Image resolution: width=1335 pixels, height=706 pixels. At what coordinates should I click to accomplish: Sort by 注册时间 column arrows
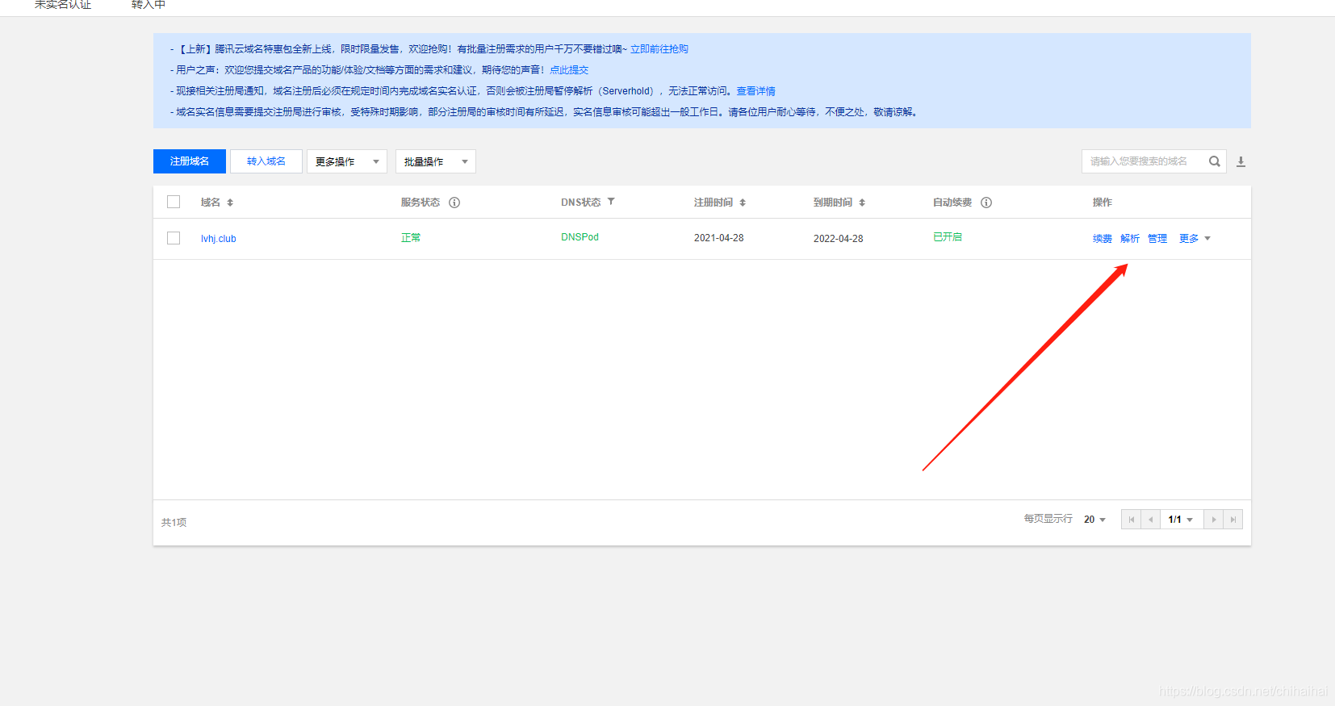click(x=743, y=203)
